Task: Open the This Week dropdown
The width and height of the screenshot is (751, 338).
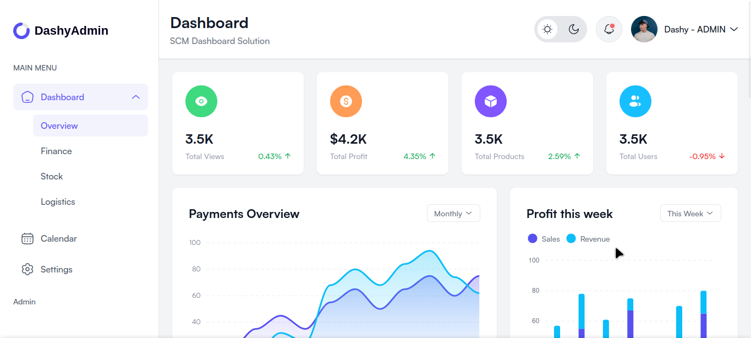Action: point(690,213)
